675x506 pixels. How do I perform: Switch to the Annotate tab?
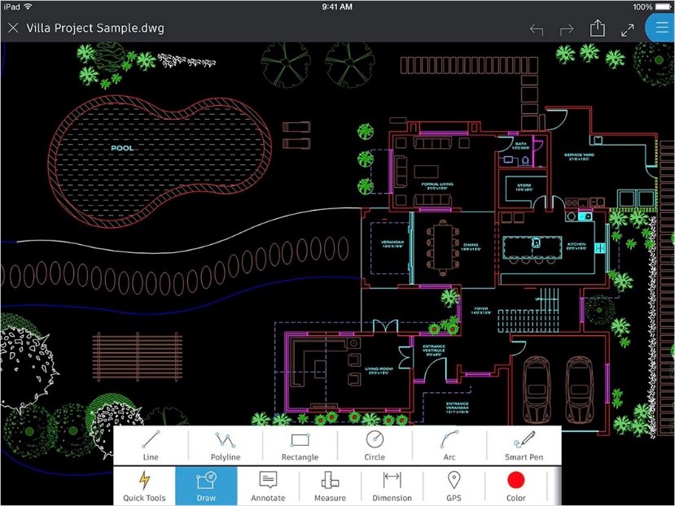pos(268,486)
